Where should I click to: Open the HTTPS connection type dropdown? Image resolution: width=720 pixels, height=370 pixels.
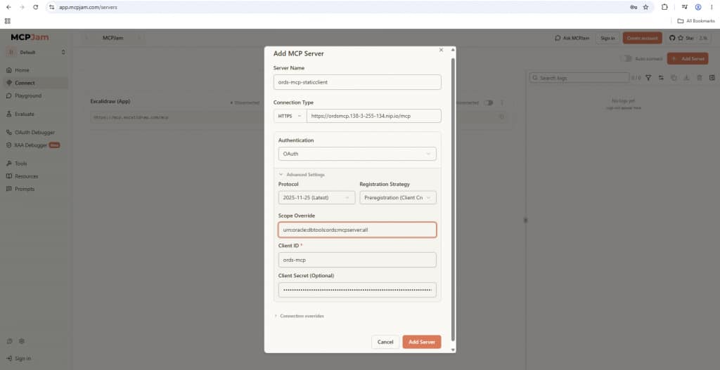(x=290, y=116)
